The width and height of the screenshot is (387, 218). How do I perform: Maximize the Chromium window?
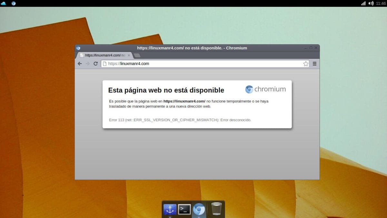[311, 48]
